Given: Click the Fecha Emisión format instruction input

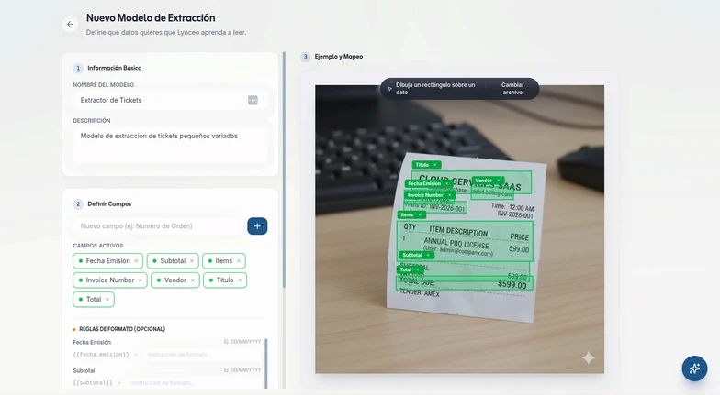Looking at the screenshot, I should pos(202,355).
